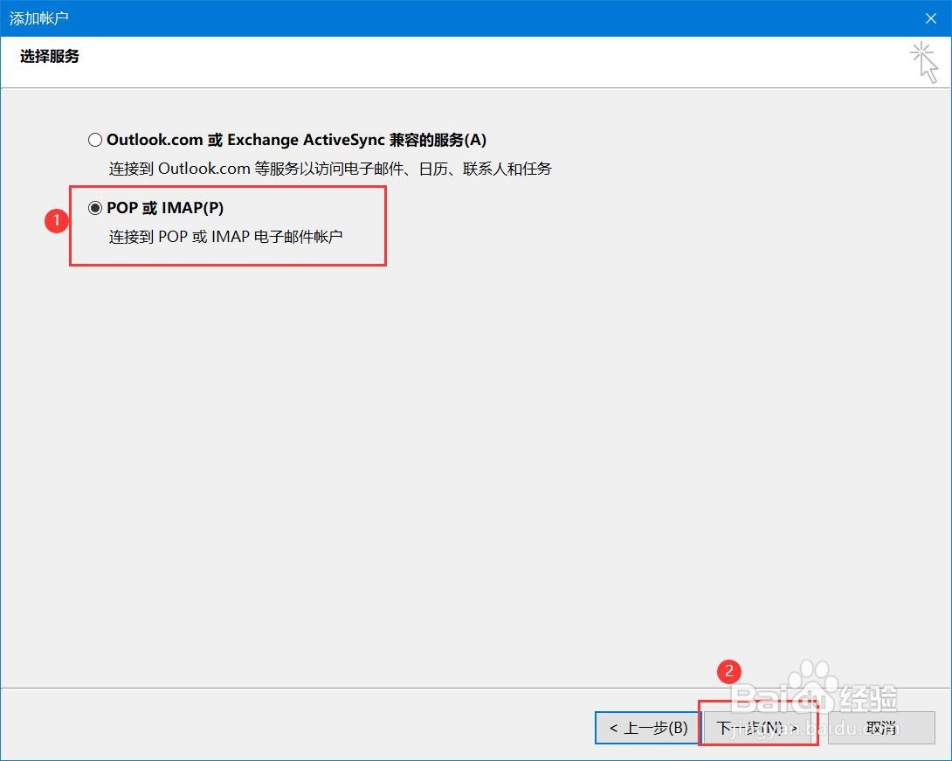Select the POP 或 IMAP(P) radio button
Viewport: 952px width, 761px height.
point(94,208)
